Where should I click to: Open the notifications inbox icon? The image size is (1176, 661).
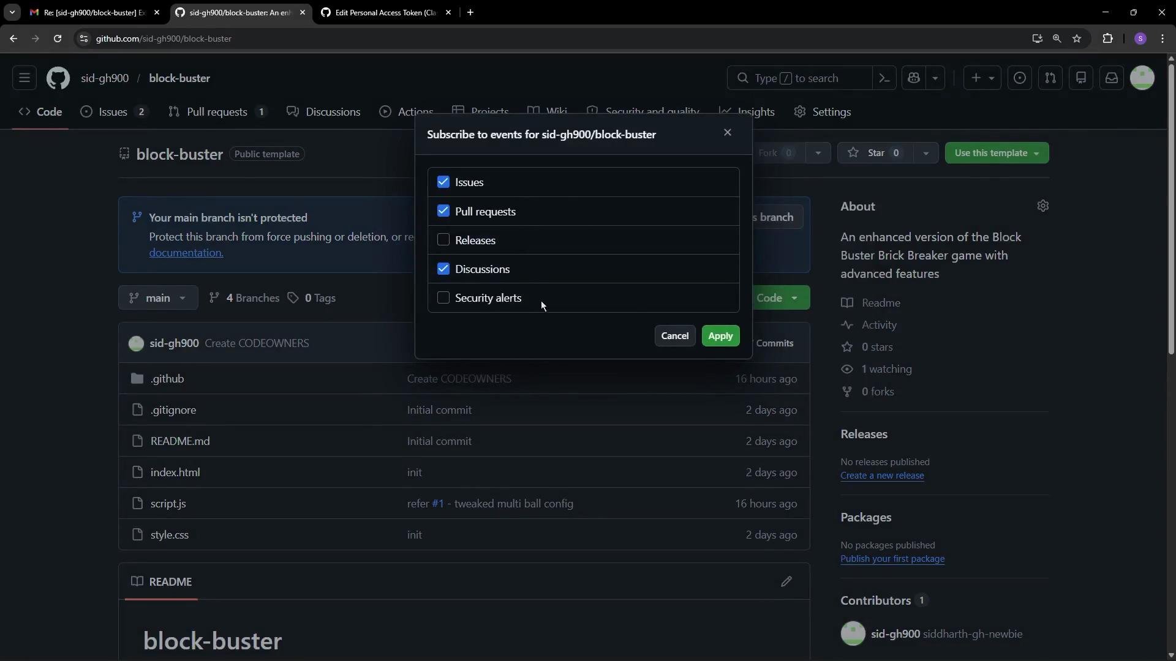[x=1112, y=78]
